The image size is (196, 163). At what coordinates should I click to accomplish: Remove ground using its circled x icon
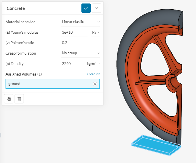pos(95,84)
